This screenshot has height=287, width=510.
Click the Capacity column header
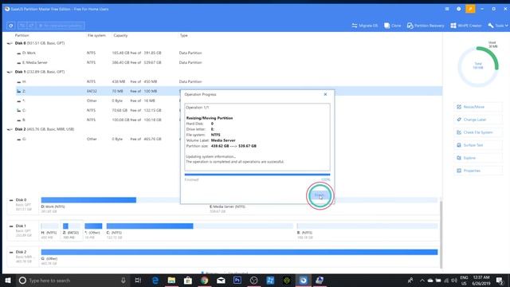click(120, 35)
